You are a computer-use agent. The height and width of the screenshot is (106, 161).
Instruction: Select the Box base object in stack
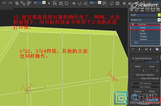click(x=136, y=42)
